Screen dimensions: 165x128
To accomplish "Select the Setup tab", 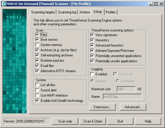I will tap(98, 12).
